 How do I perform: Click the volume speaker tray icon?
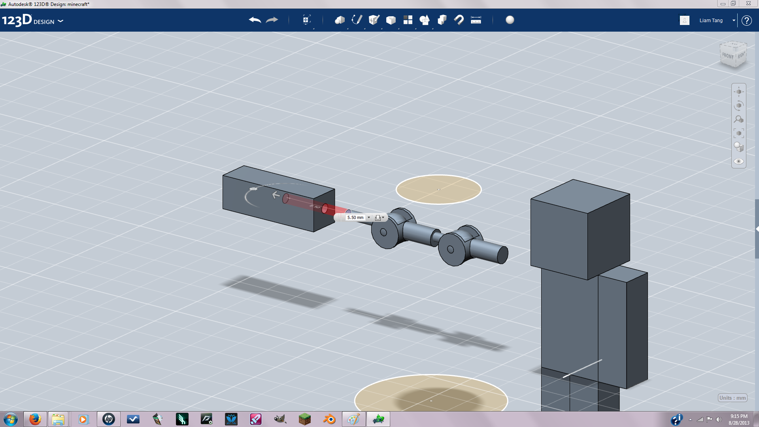pos(719,419)
